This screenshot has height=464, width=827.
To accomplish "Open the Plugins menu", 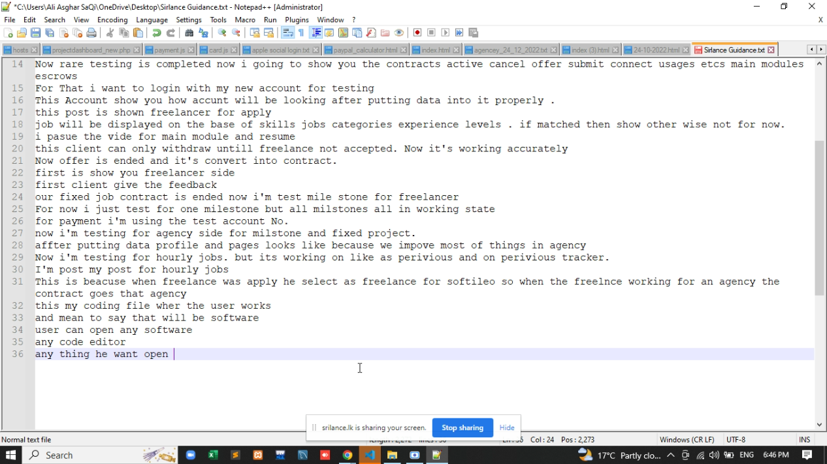I will click(297, 20).
